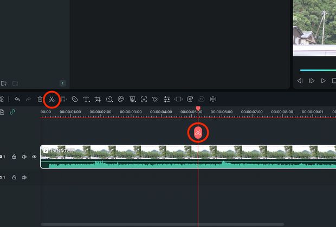Click the trash Delete icon in the toolbar
The width and height of the screenshot is (336, 227).
click(x=40, y=99)
